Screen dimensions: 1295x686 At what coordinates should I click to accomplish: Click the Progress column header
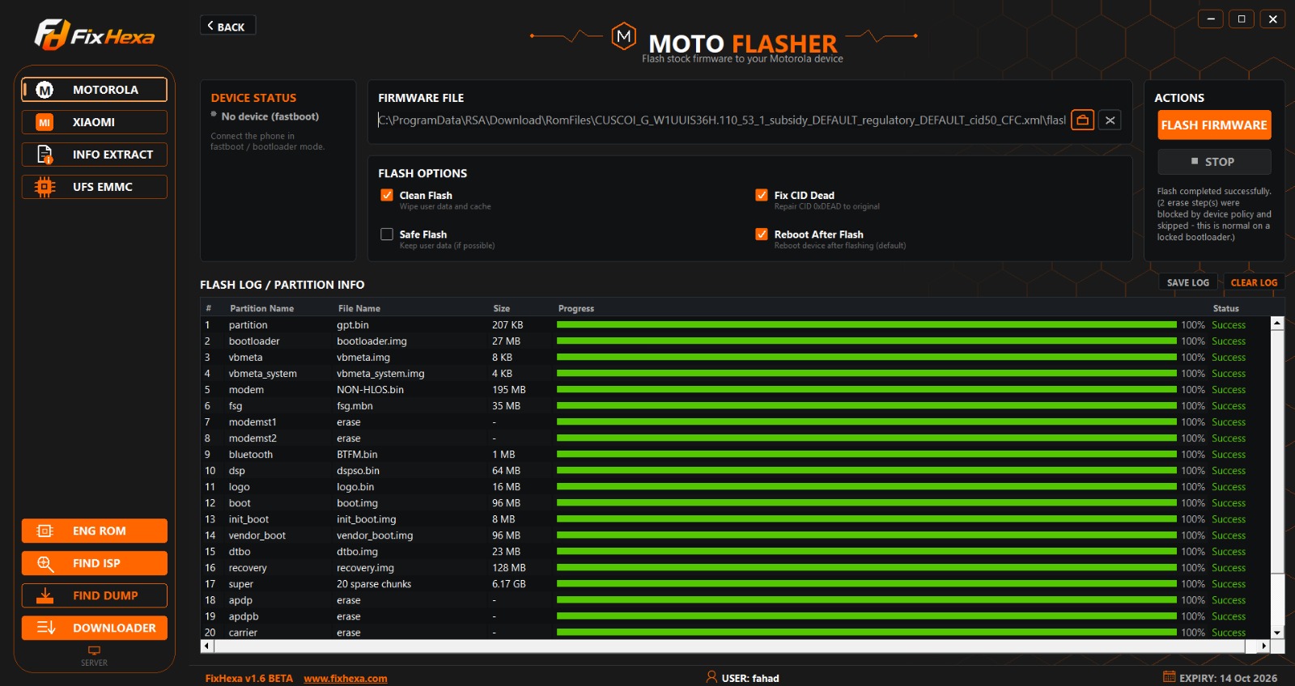click(576, 308)
